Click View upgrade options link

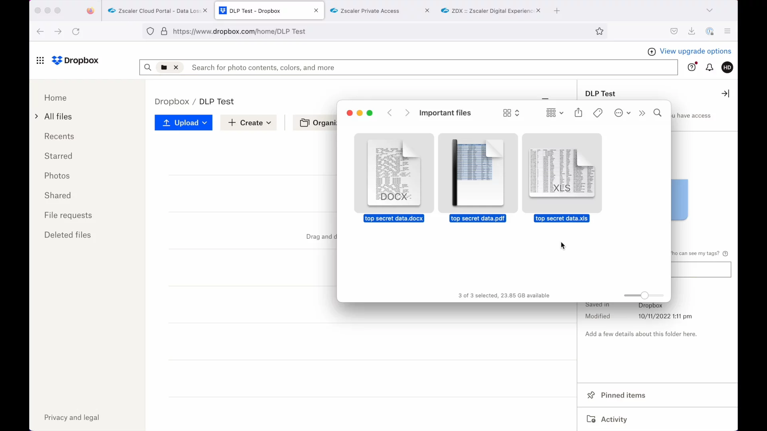695,51
